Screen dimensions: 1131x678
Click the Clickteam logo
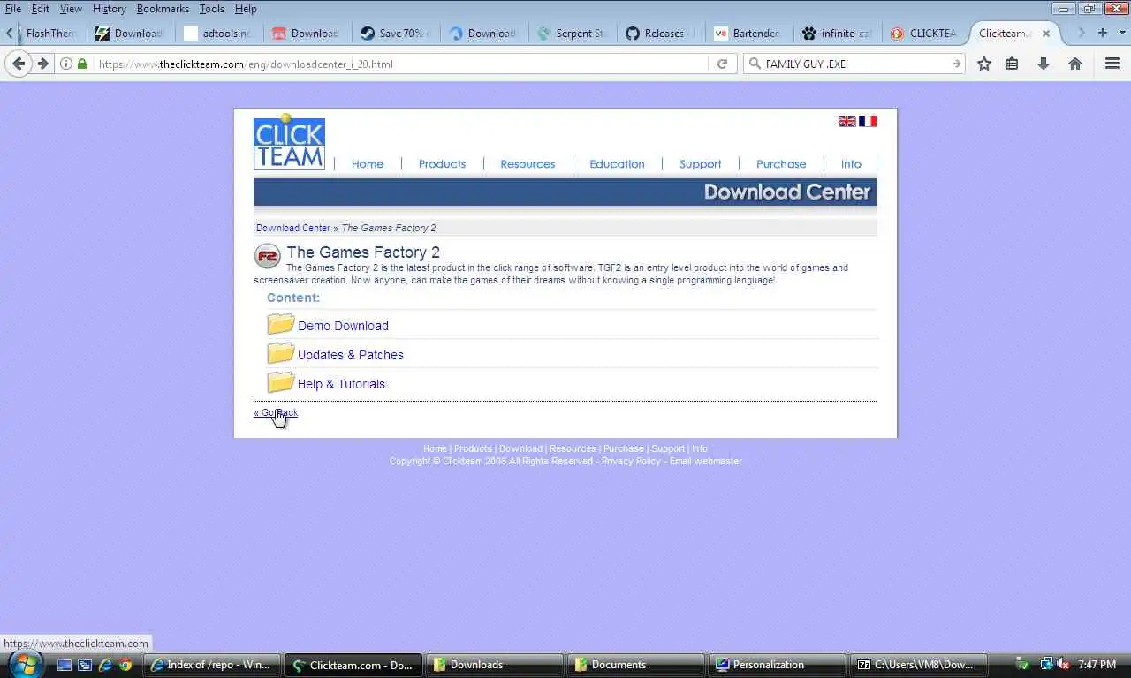pyautogui.click(x=289, y=142)
